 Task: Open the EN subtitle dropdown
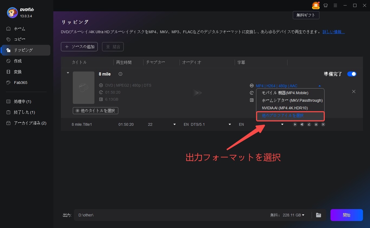282,124
